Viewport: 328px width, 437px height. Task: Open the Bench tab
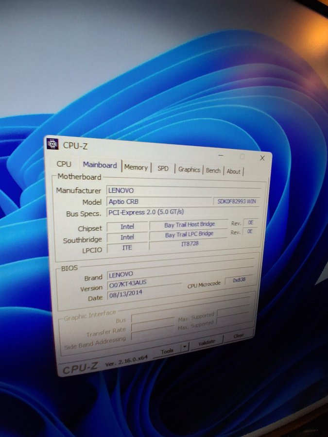(213, 170)
